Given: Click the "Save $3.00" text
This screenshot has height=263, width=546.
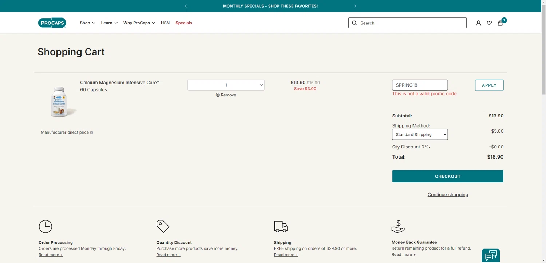Looking at the screenshot, I should [x=305, y=89].
